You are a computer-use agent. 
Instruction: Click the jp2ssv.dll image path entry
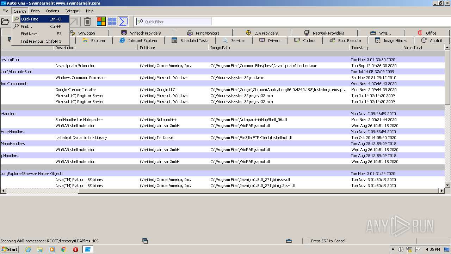click(253, 186)
